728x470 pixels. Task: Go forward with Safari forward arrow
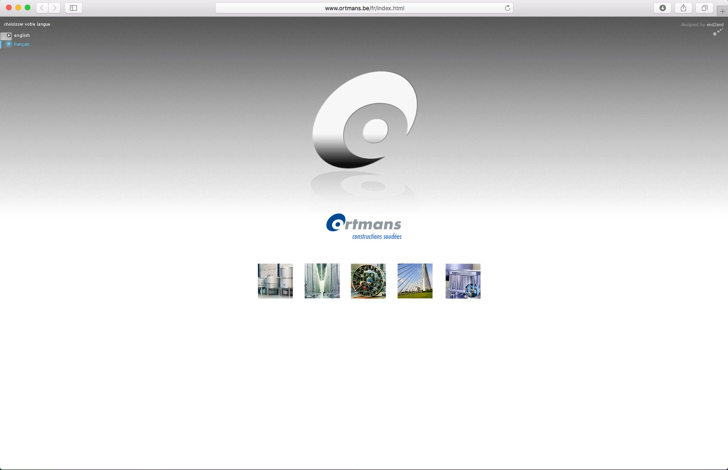(x=55, y=8)
